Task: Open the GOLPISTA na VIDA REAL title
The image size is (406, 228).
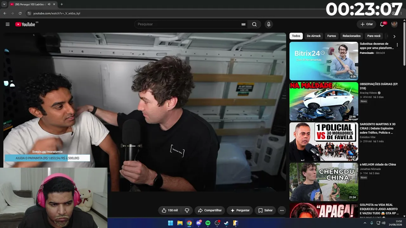Action: coord(379,209)
